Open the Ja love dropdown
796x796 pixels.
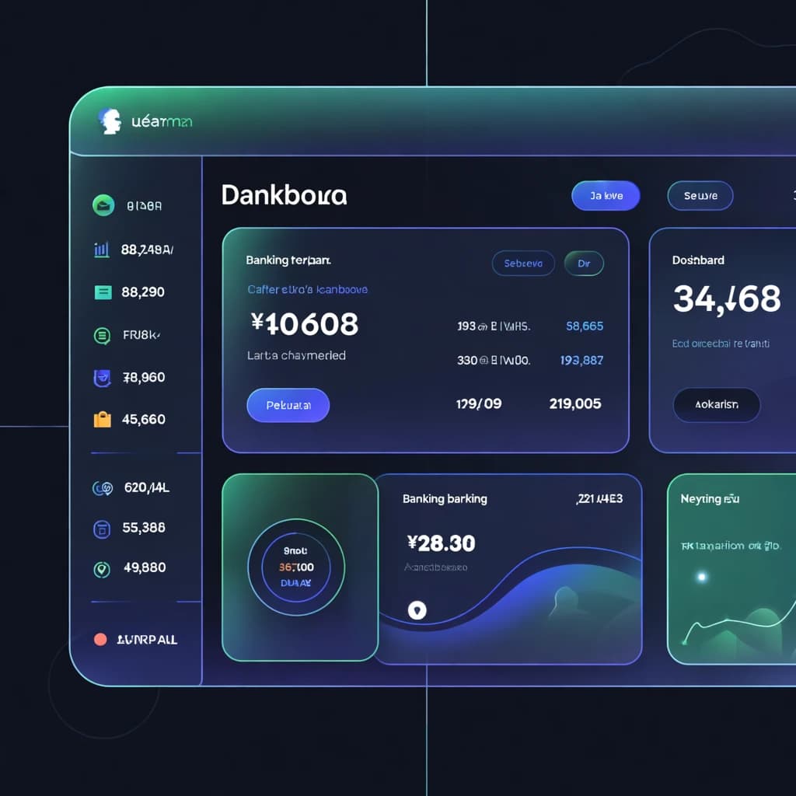(606, 196)
